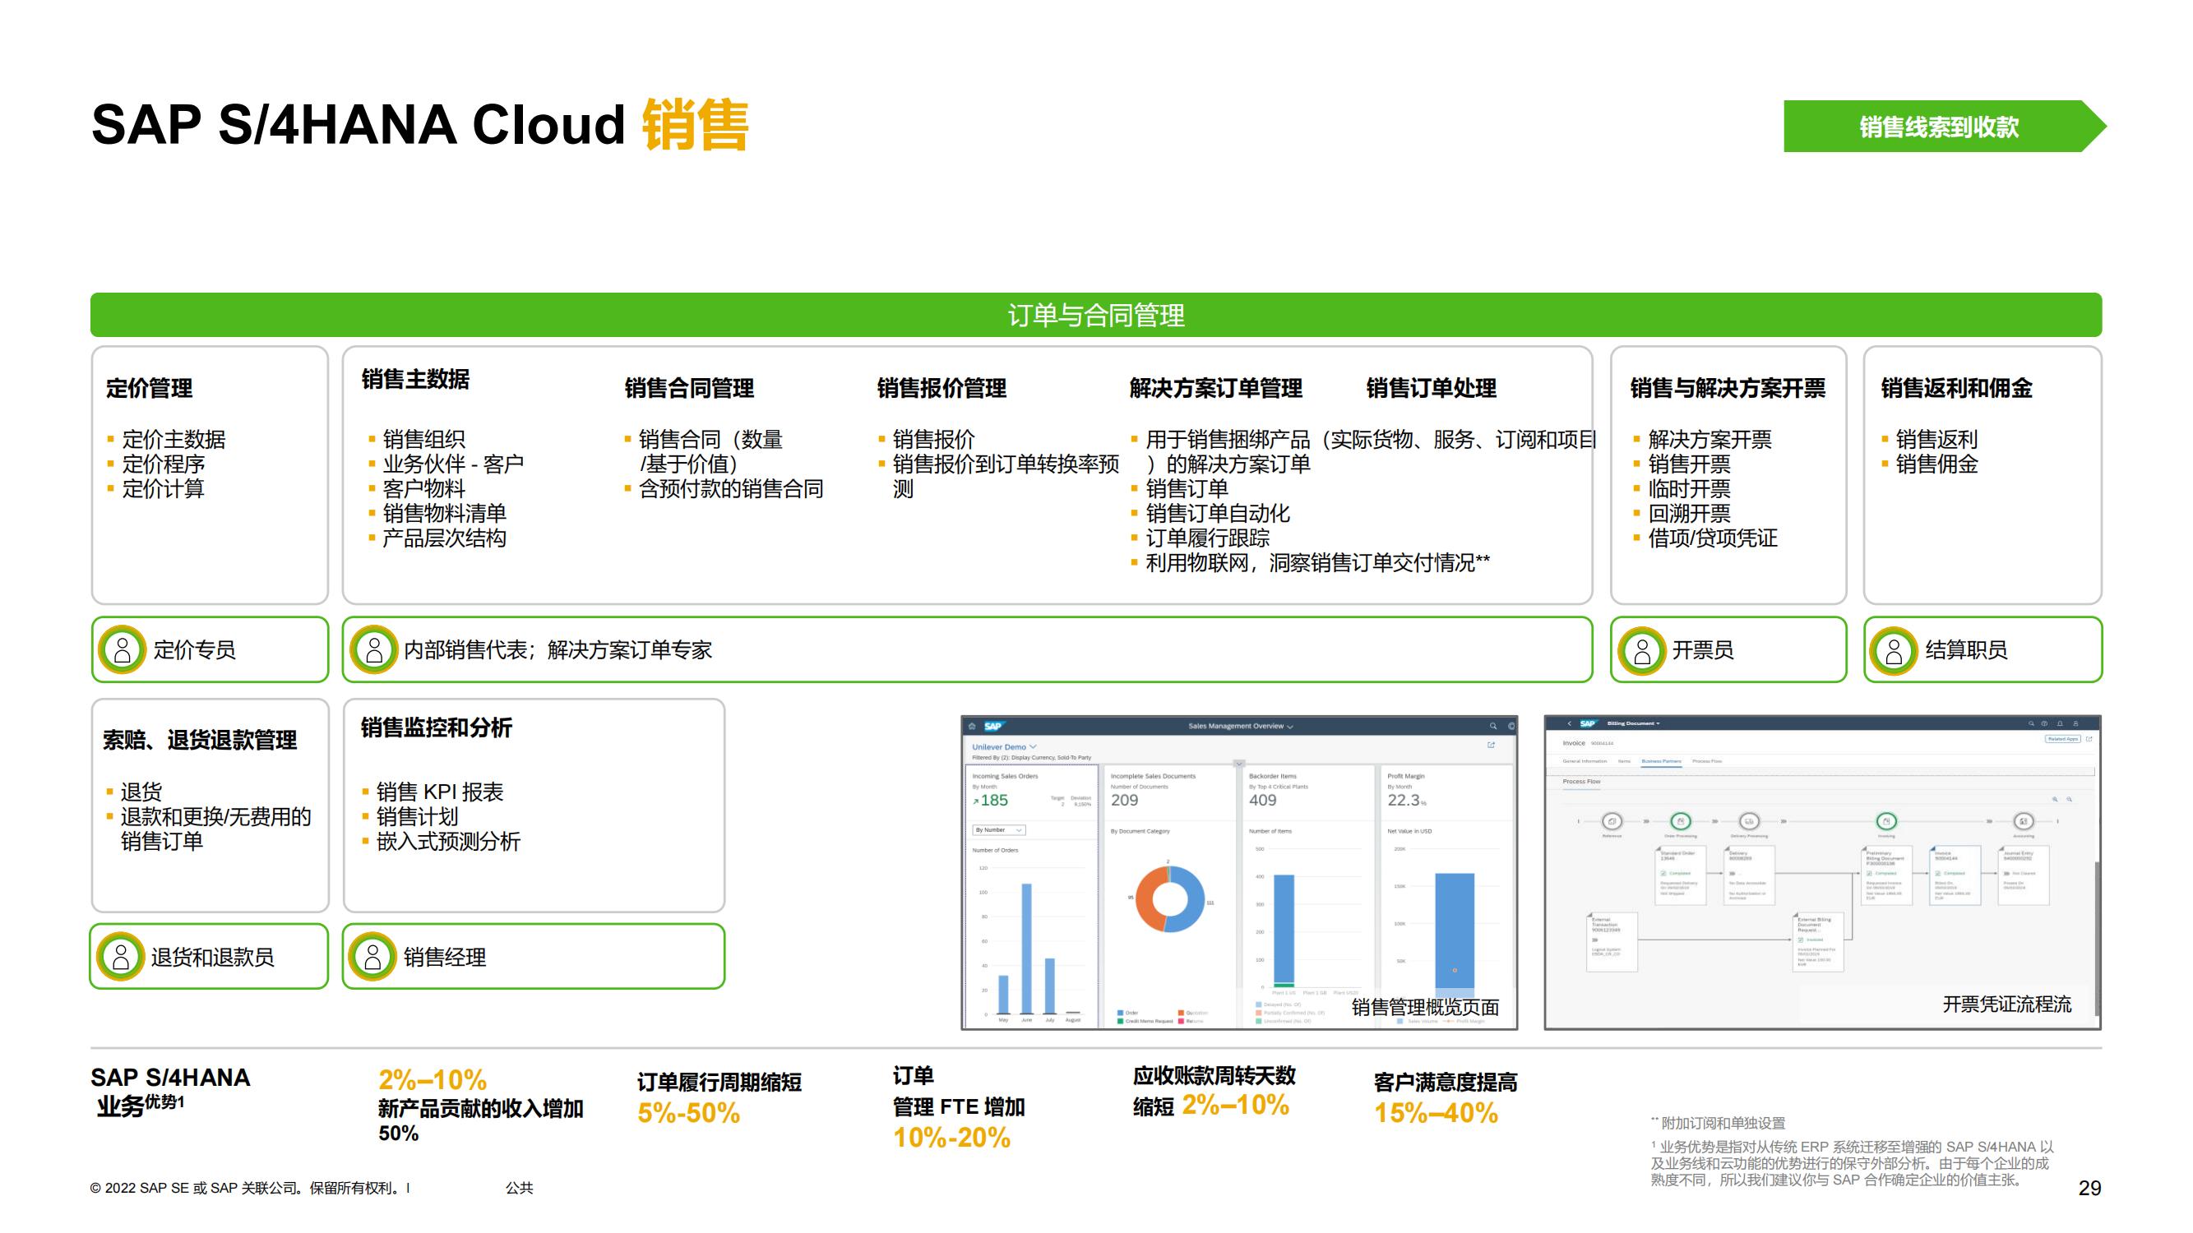Click the 定价管理 heading

149,388
